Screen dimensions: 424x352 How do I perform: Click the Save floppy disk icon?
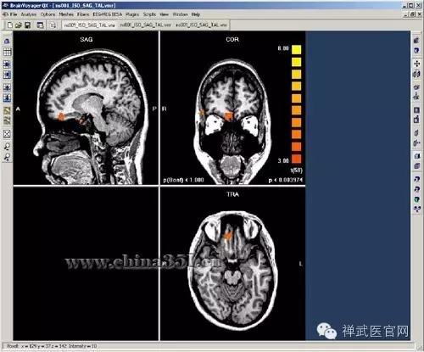tap(27, 25)
